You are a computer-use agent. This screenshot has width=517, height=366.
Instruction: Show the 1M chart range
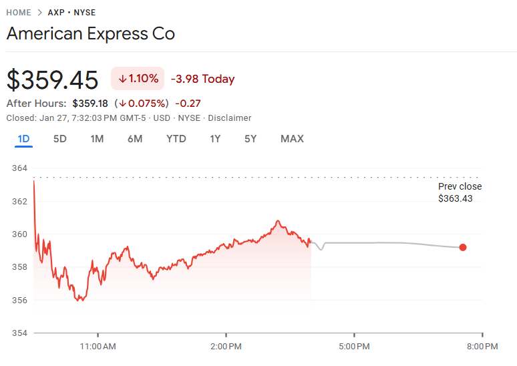pyautogui.click(x=97, y=139)
